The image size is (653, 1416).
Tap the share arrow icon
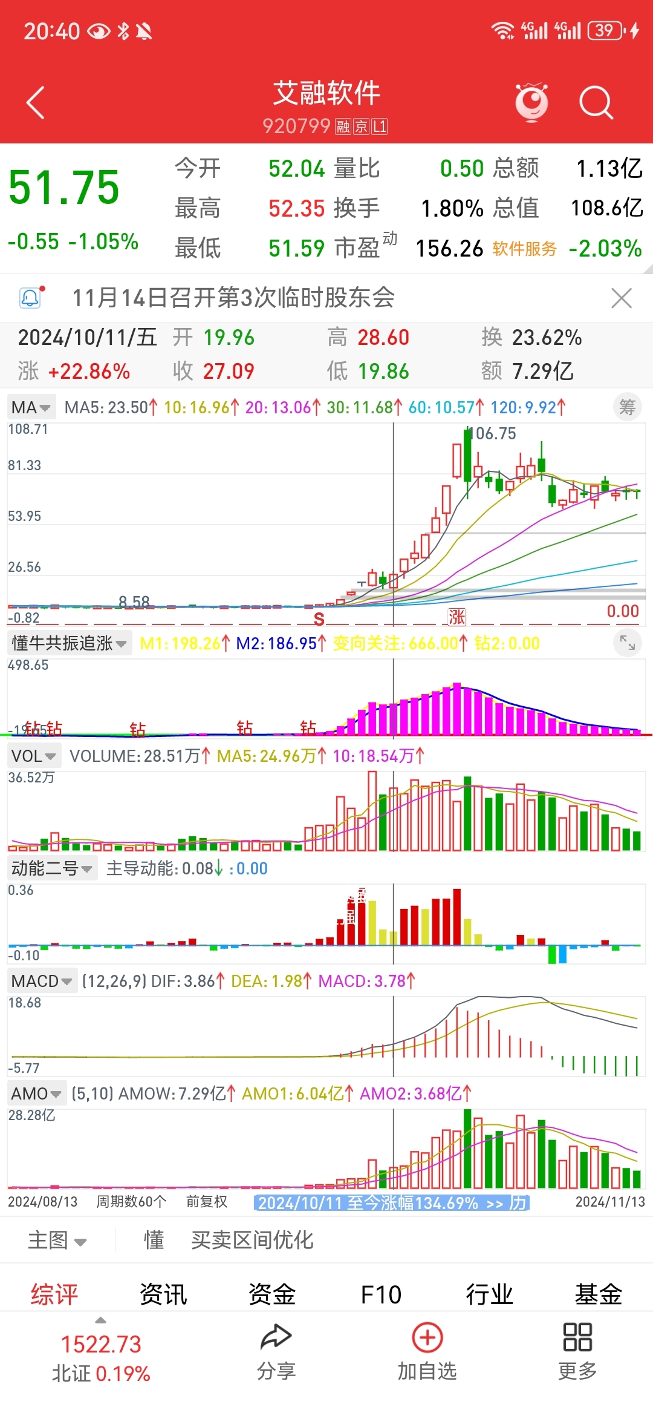point(276,1337)
